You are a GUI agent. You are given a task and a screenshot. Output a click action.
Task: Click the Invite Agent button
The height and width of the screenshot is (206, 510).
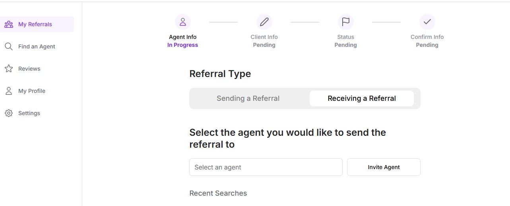[384, 167]
